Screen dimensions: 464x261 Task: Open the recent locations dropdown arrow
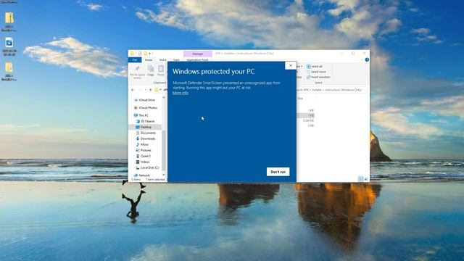coord(146,90)
